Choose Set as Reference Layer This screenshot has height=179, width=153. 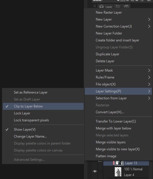(43, 92)
